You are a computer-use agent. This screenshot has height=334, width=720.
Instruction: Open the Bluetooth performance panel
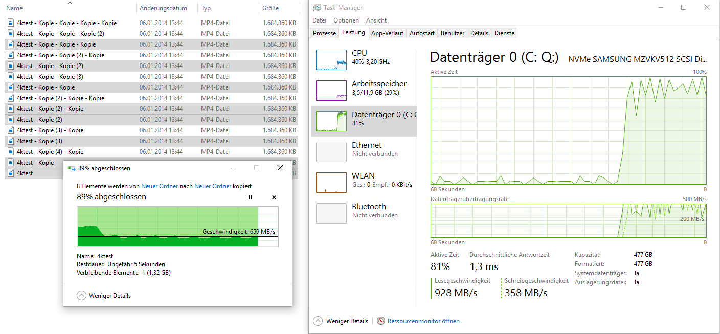(x=331, y=213)
